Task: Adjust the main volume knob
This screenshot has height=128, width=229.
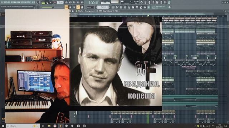Action: click(x=38, y=2)
